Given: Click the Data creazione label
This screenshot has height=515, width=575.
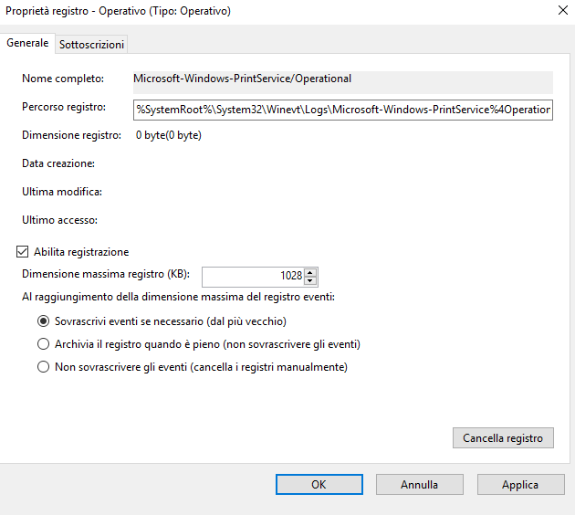Looking at the screenshot, I should 58,163.
